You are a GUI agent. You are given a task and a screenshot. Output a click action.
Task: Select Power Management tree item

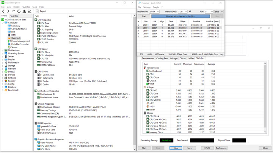pyautogui.click(x=20, y=41)
